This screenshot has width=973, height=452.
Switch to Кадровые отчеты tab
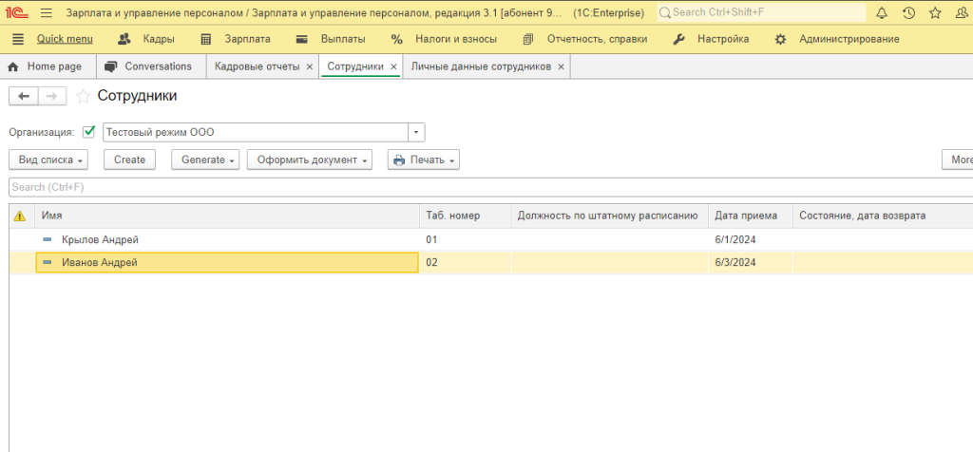257,66
